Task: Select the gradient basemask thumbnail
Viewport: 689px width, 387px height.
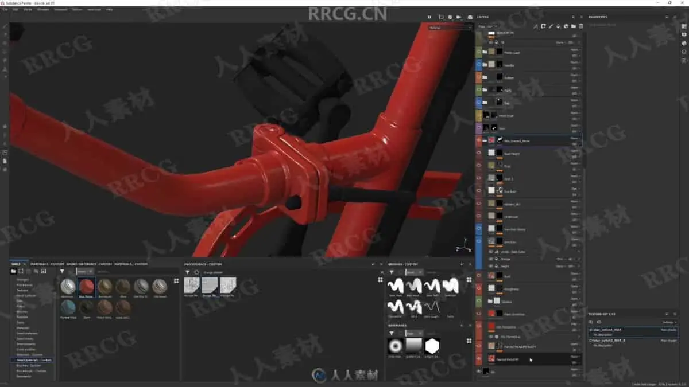Action: click(x=413, y=345)
